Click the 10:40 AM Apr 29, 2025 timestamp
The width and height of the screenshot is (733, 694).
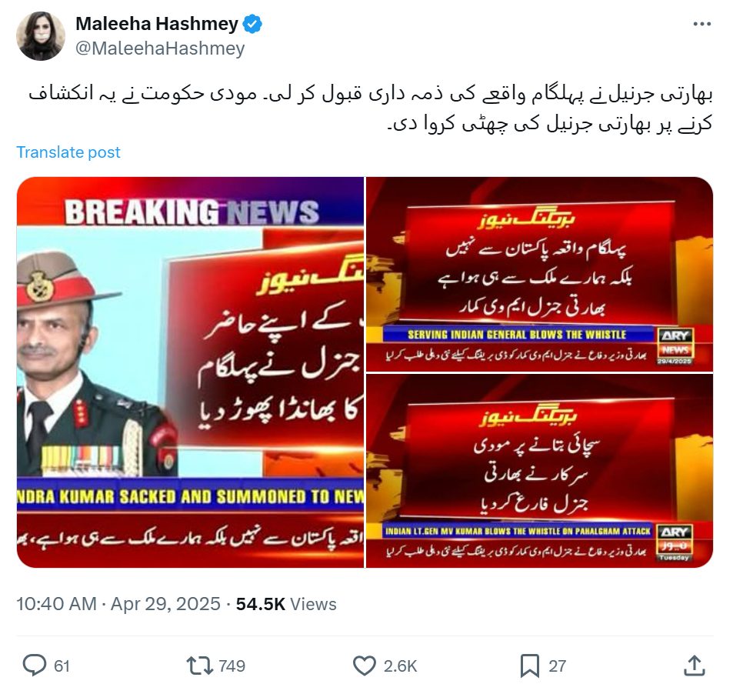(x=118, y=604)
